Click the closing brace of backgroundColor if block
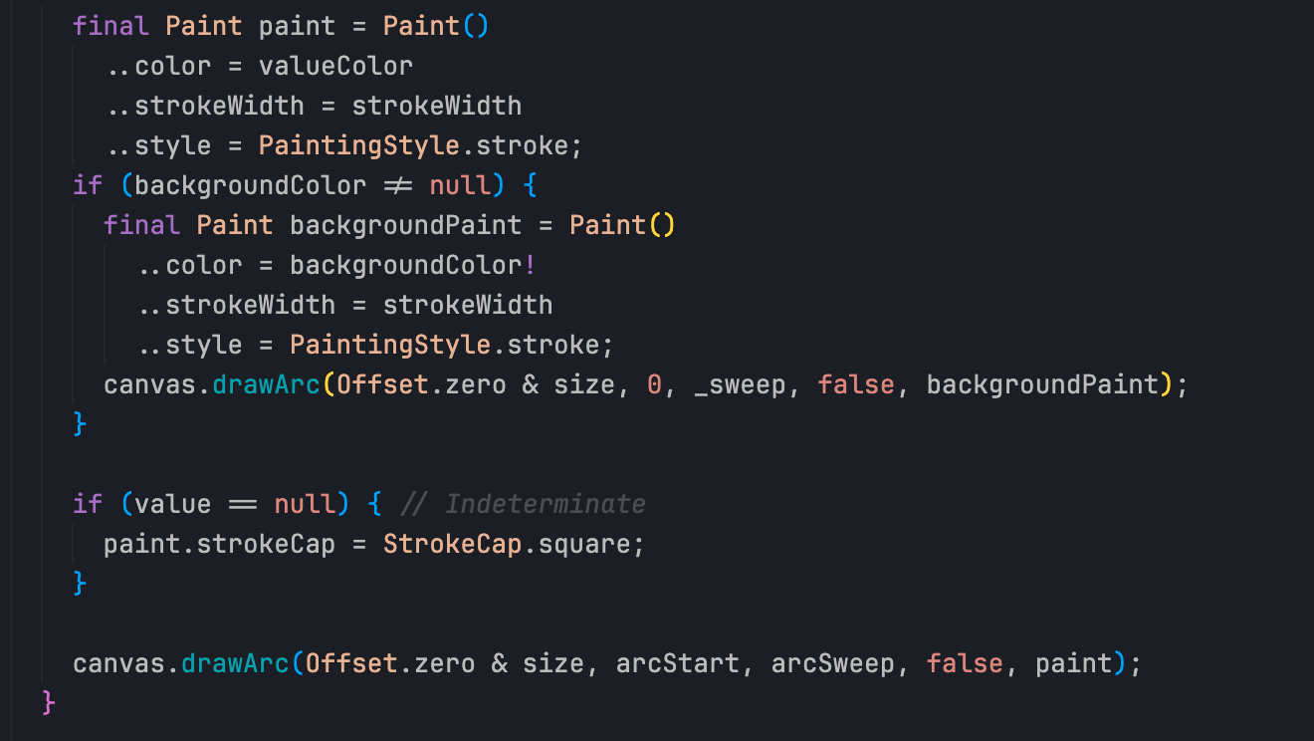Viewport: 1314px width, 741px height. (81, 424)
